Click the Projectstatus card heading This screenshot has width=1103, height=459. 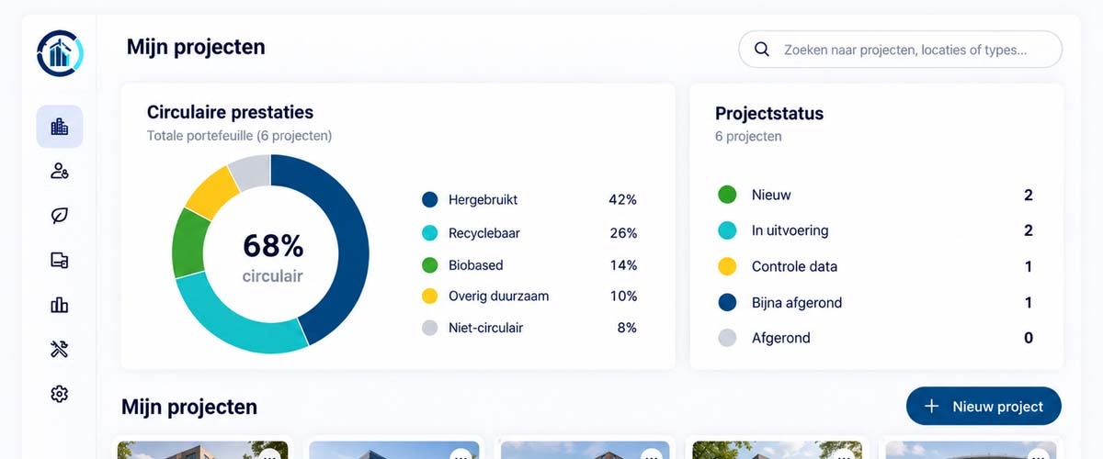coord(769,114)
